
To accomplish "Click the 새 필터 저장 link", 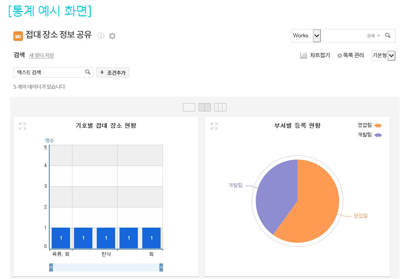I will point(42,55).
